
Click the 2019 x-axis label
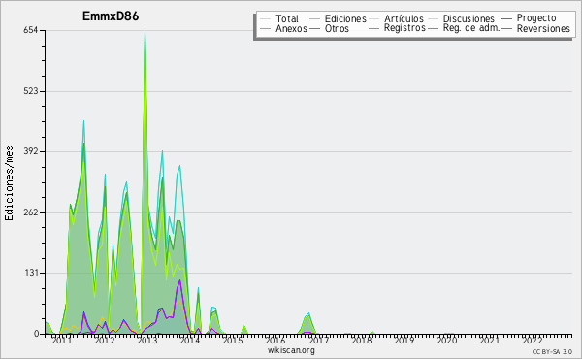[404, 341]
